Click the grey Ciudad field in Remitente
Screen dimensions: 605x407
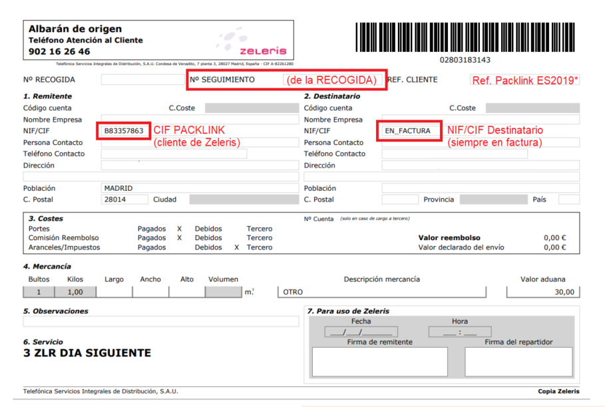point(244,200)
